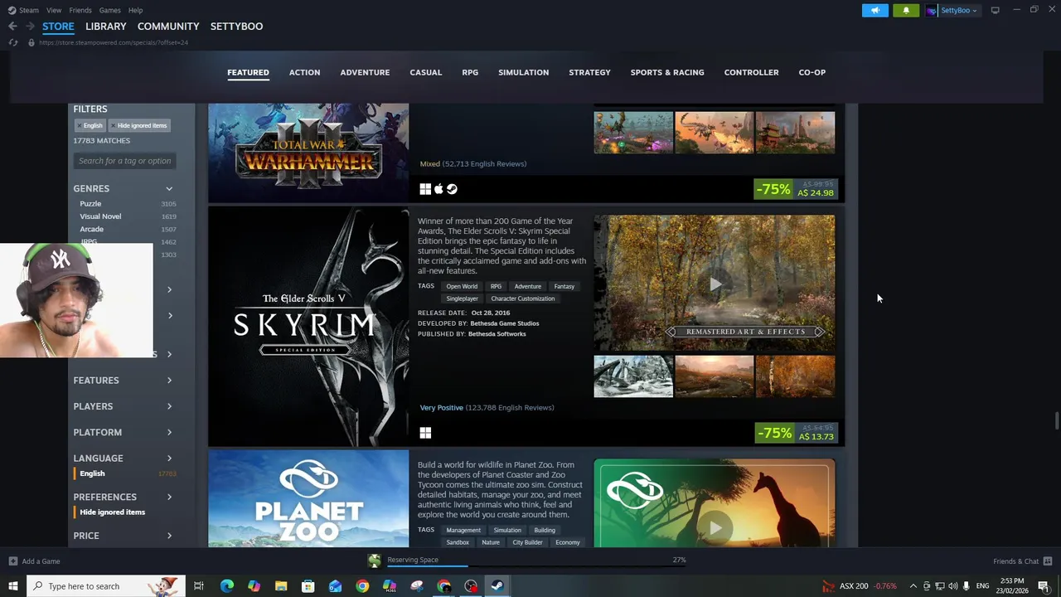Show hidden system tray icons
This screenshot has height=597, width=1061.
pyautogui.click(x=913, y=586)
